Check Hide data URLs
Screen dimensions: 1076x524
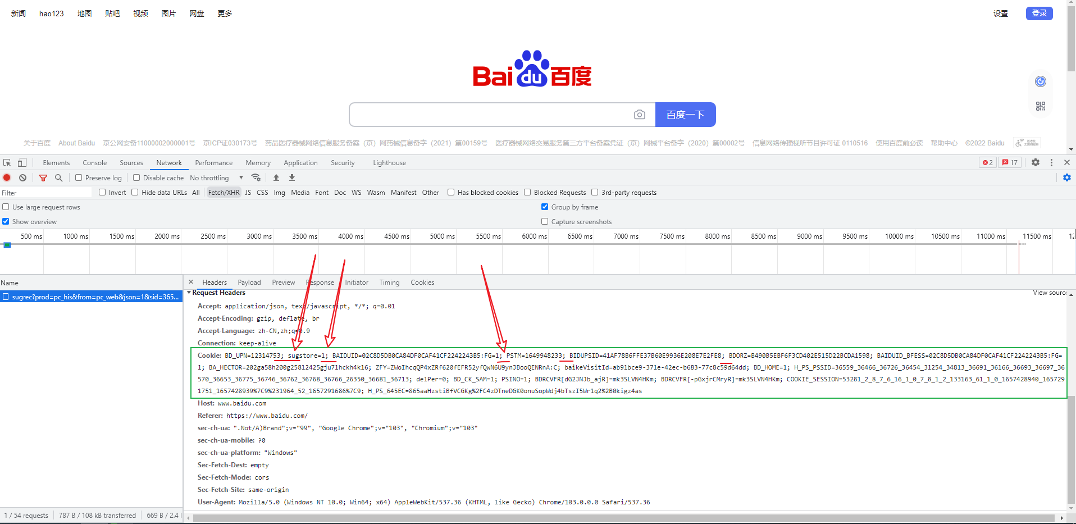(135, 192)
